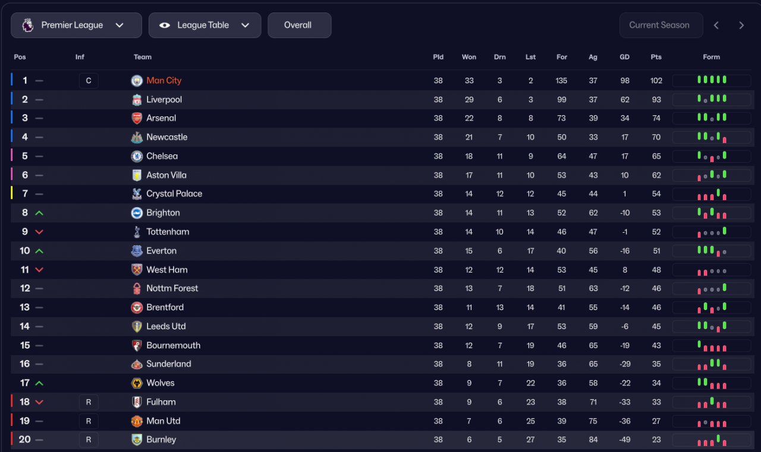The width and height of the screenshot is (761, 452).
Task: Open the Overall filter dropdown
Action: [299, 26]
